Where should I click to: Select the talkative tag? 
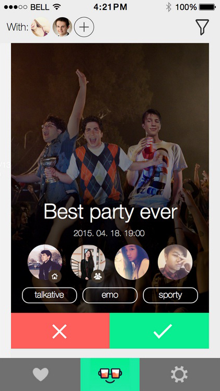pyautogui.click(x=49, y=295)
